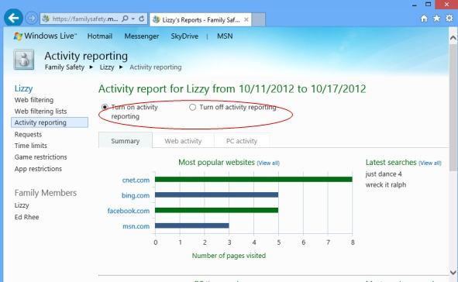Open the bing.com link in chart
The image size is (458, 282).
pyautogui.click(x=136, y=195)
